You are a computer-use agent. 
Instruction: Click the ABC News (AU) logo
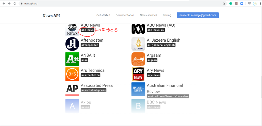pos(138,29)
